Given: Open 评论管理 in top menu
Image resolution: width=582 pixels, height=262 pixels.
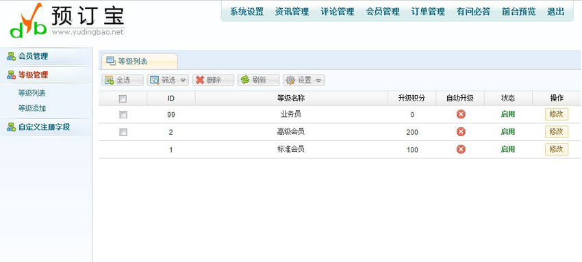Looking at the screenshot, I should pyautogui.click(x=338, y=12).
